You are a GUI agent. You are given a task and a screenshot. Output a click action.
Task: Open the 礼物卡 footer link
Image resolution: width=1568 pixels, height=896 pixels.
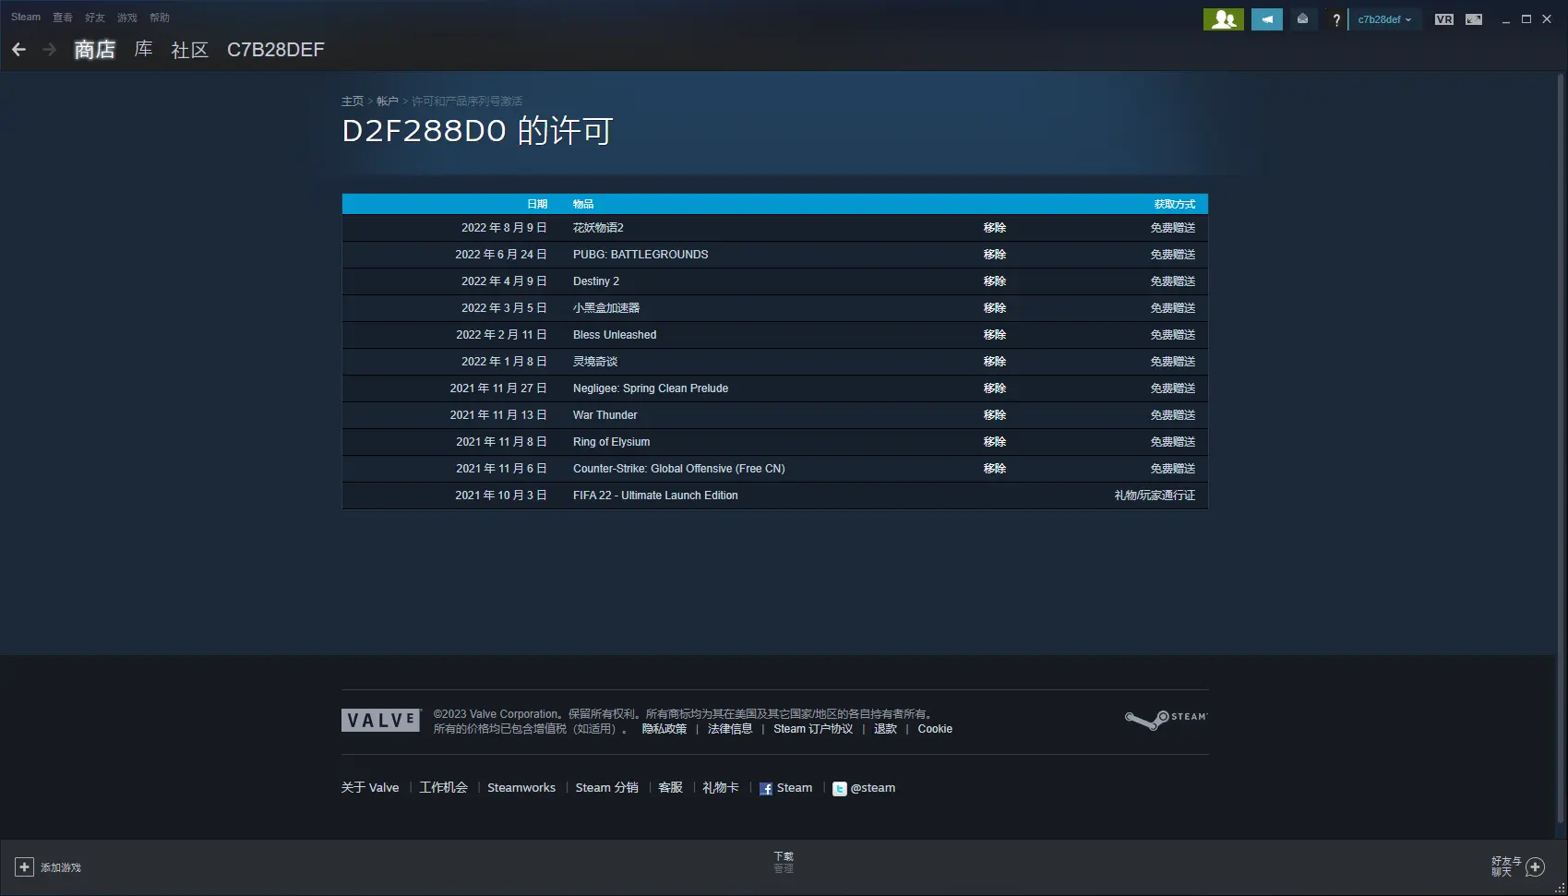click(721, 788)
